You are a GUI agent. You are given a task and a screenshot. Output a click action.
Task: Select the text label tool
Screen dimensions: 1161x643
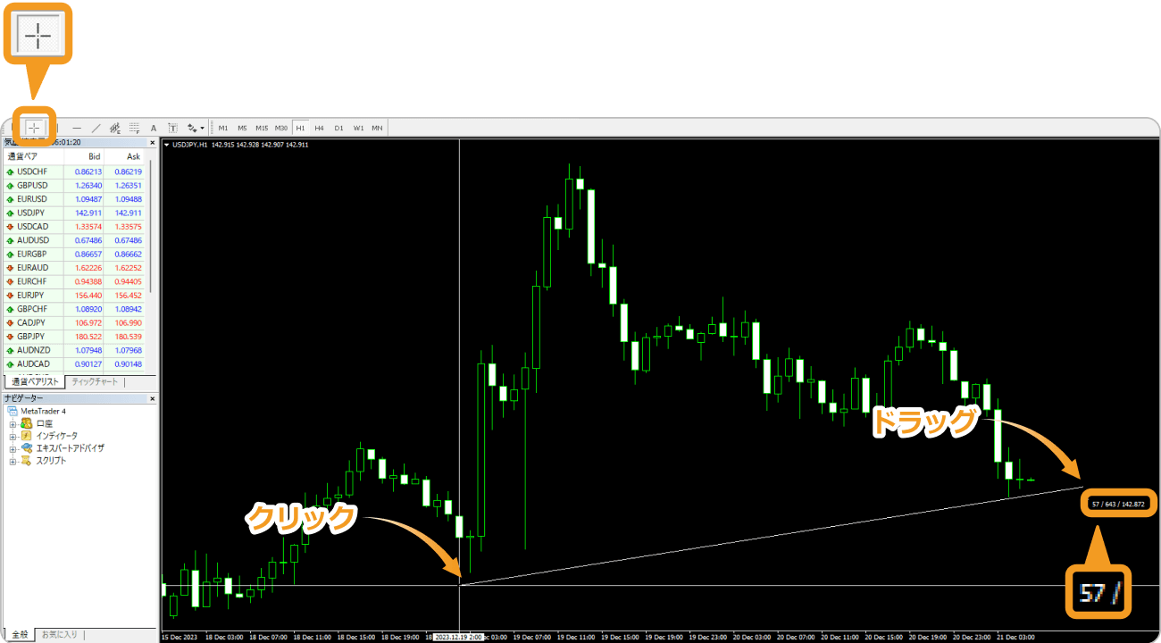[172, 128]
